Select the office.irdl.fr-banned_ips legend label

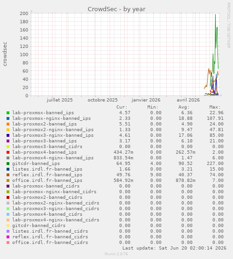[47, 181]
